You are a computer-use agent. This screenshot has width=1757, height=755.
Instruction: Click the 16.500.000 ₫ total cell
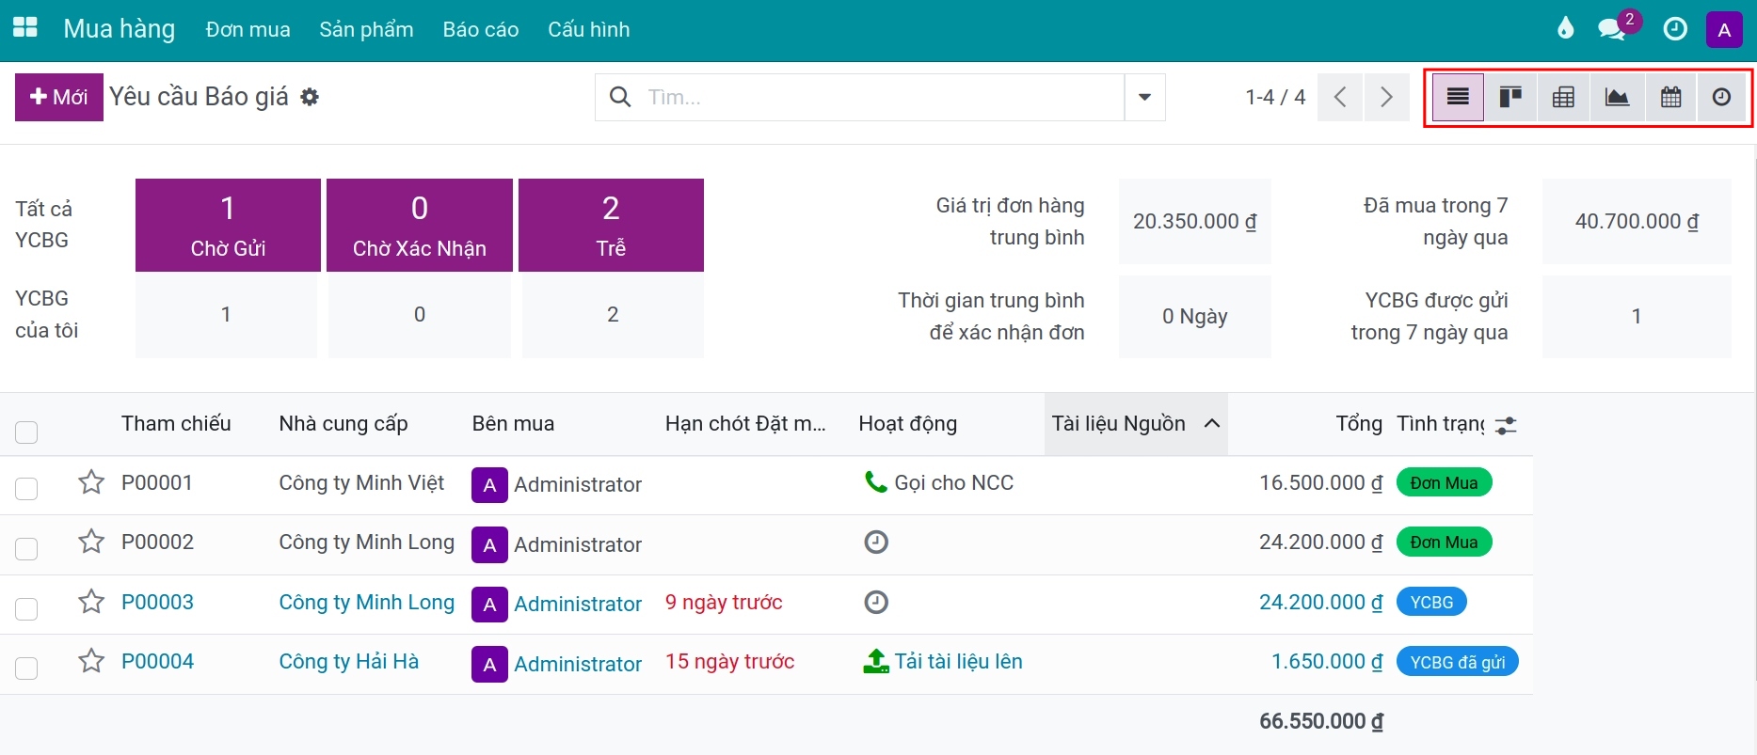(1321, 482)
